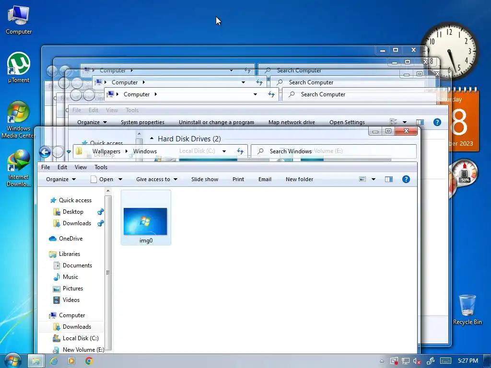491x368 pixels.
Task: Show hidden tray icons arrow
Action: (x=382, y=361)
